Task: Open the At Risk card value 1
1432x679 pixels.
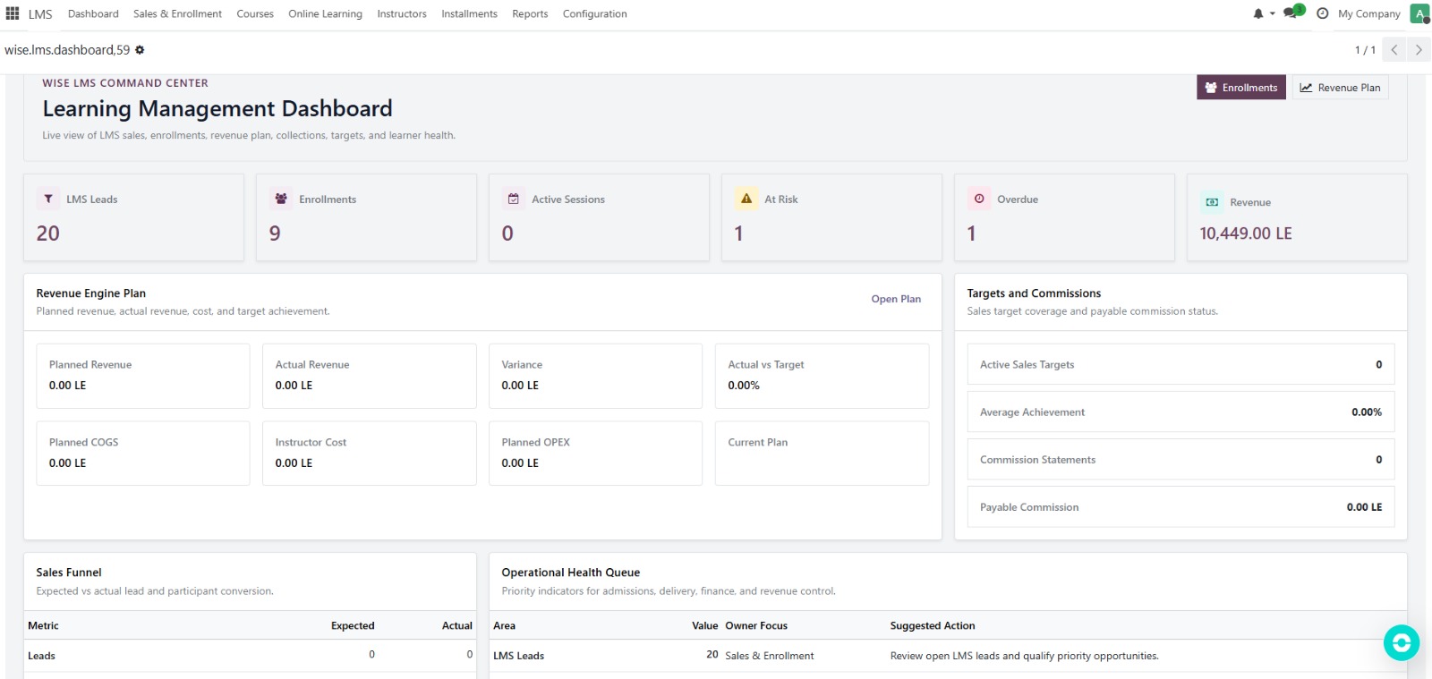Action: [738, 233]
